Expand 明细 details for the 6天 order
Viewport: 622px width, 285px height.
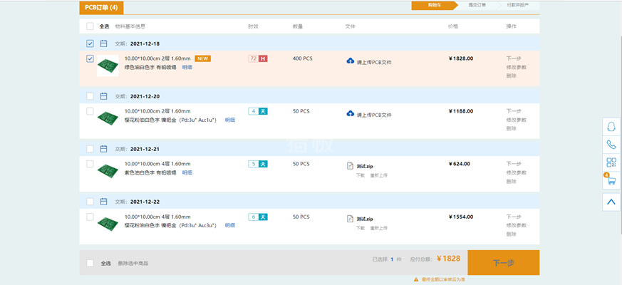229,225
